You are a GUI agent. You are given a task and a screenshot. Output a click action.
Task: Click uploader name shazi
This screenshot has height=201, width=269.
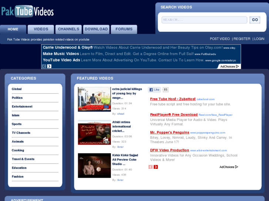[x=121, y=114]
